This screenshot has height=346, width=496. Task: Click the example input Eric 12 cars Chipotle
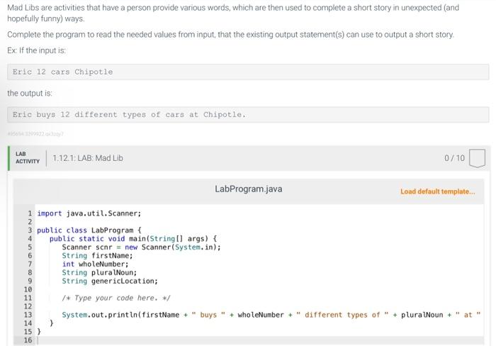[x=248, y=72]
